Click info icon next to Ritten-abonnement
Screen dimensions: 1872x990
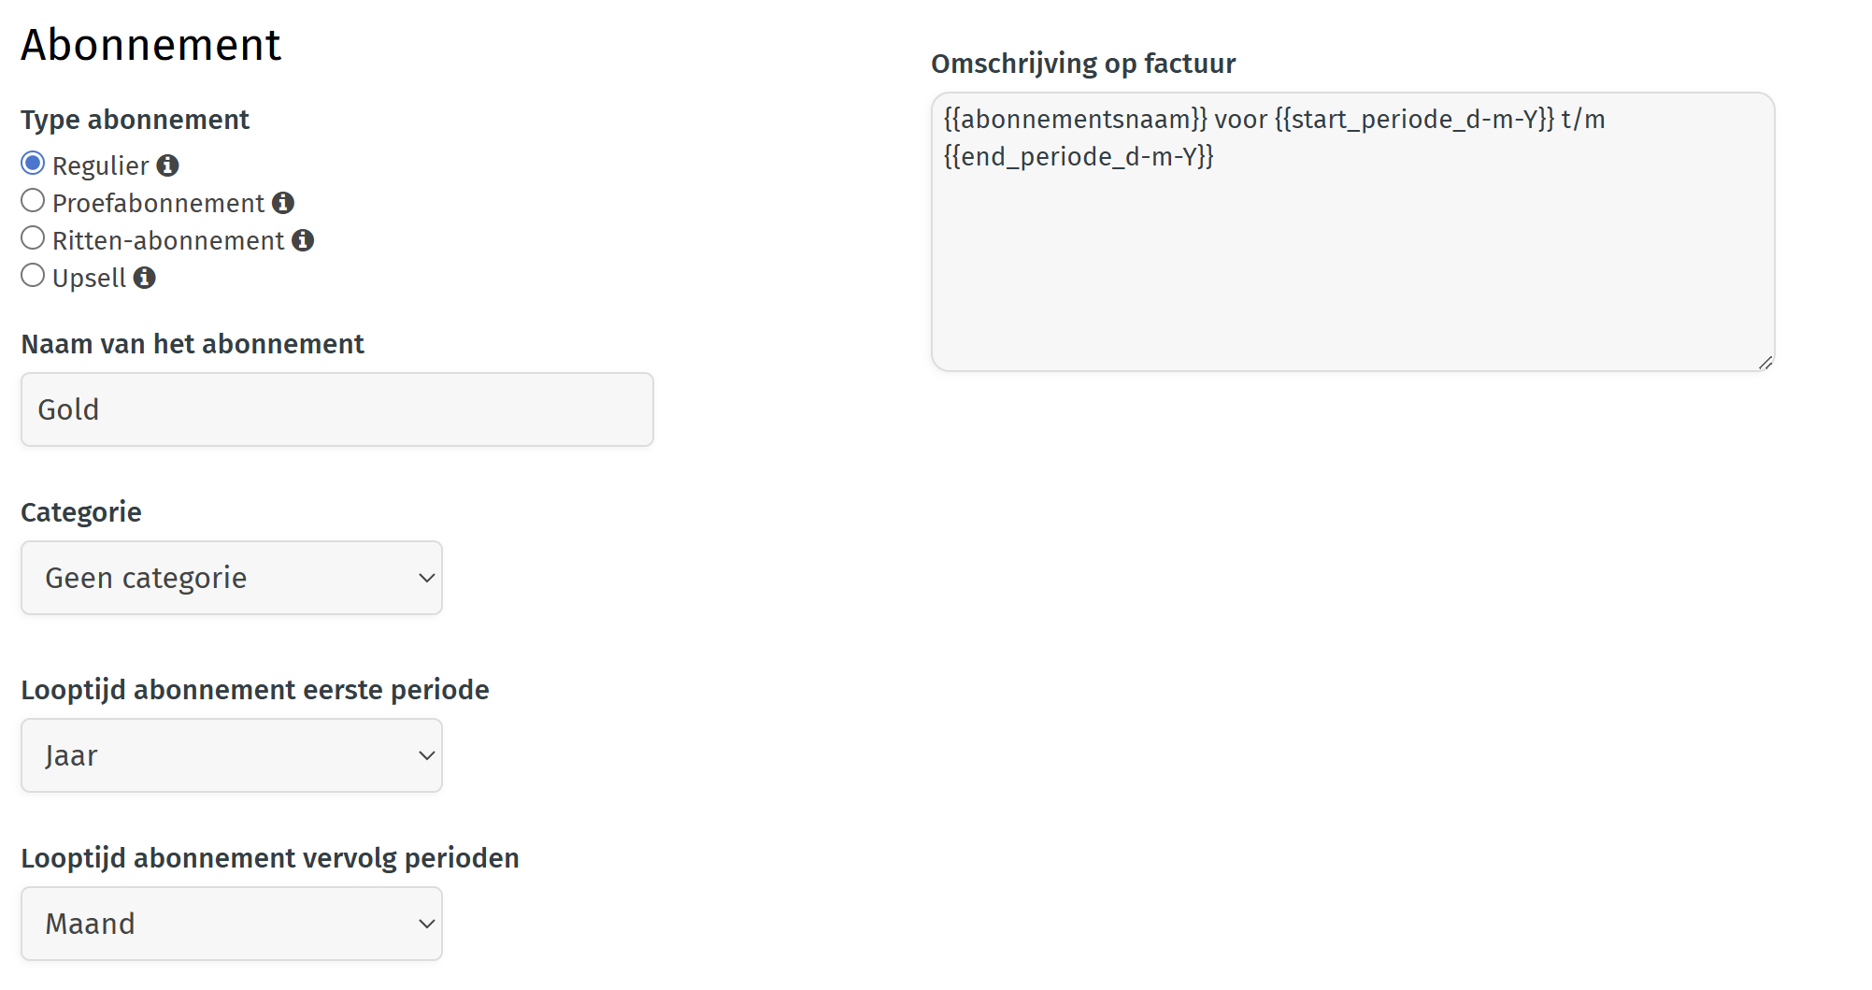303,240
